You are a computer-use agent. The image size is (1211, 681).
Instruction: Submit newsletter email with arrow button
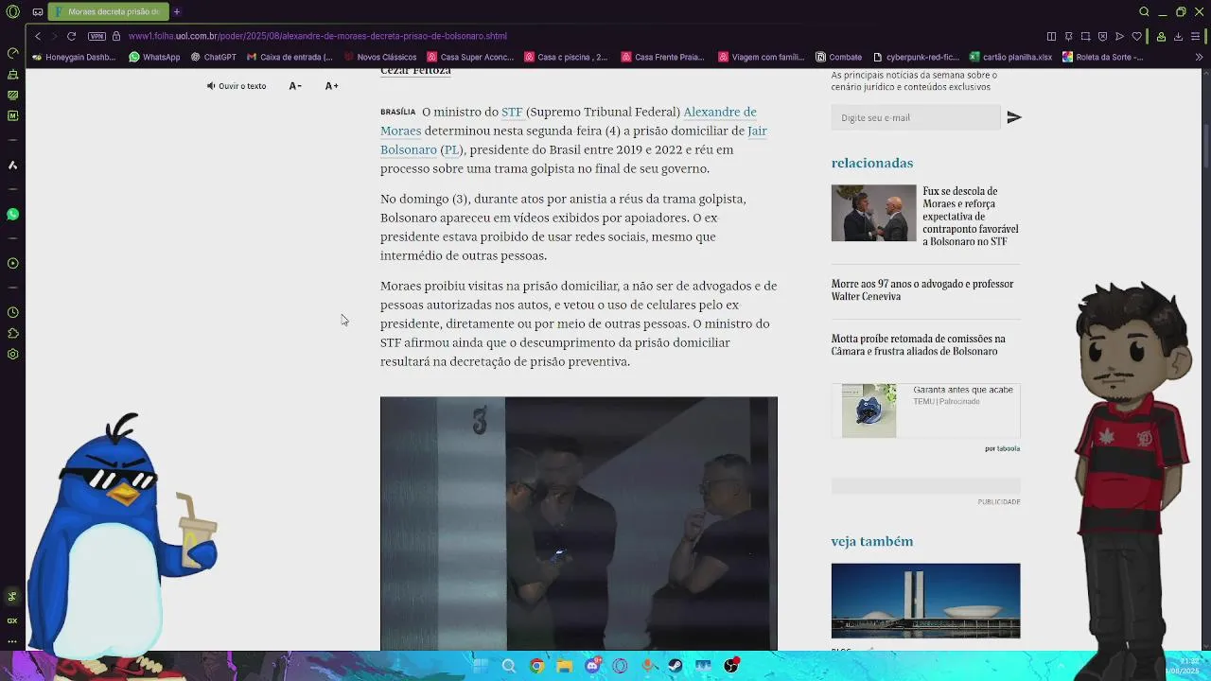click(1013, 117)
